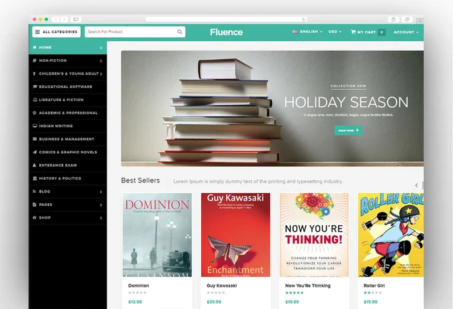Click the browser address bar

(x=226, y=19)
